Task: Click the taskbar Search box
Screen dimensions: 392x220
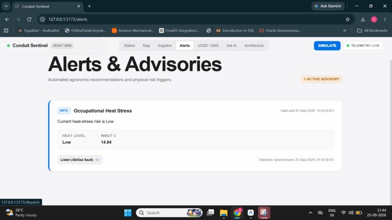Action: [169, 213]
